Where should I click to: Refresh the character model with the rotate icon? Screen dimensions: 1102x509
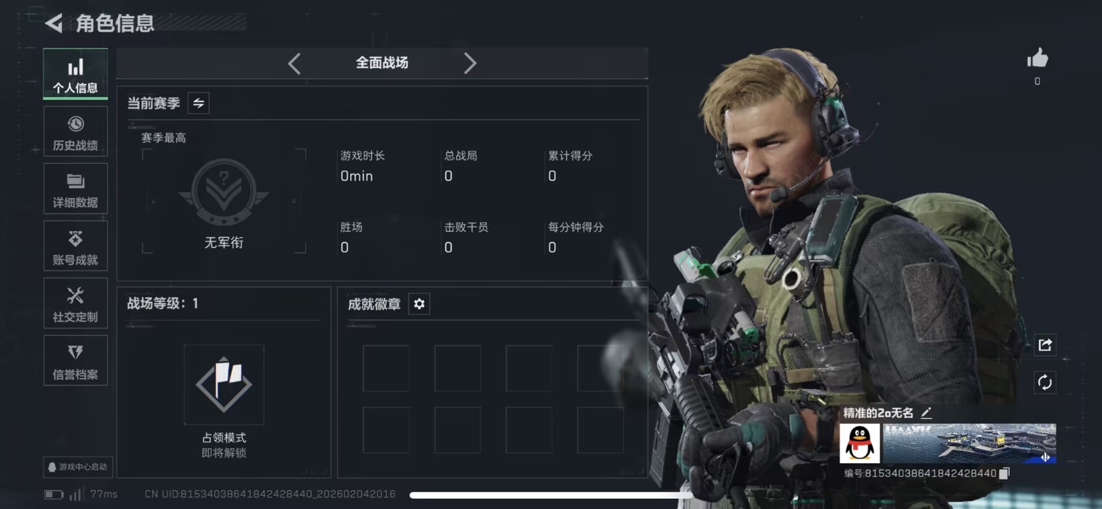1045,382
